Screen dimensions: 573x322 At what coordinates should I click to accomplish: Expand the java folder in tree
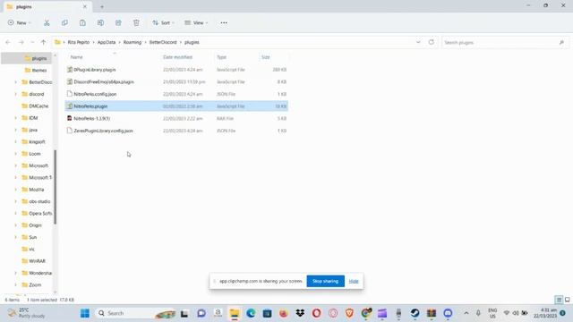point(16,130)
